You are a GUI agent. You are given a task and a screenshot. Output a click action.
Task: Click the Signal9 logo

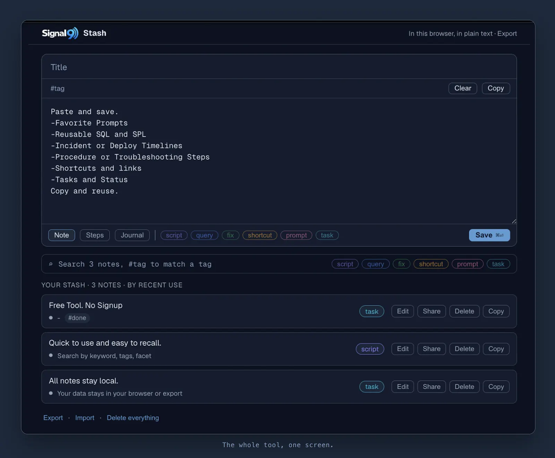60,33
